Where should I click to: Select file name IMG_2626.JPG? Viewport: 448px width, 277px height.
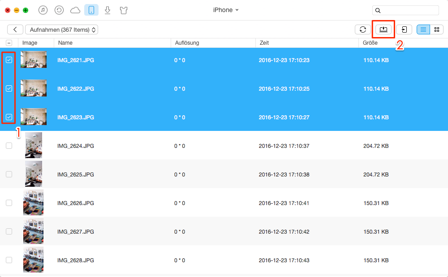(x=76, y=203)
